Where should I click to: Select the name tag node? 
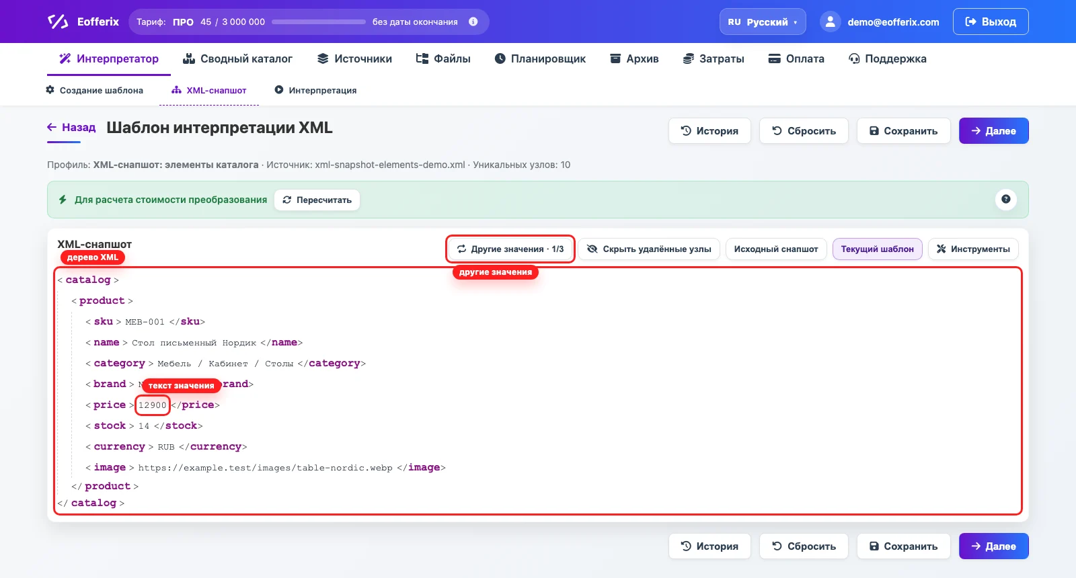click(x=106, y=342)
